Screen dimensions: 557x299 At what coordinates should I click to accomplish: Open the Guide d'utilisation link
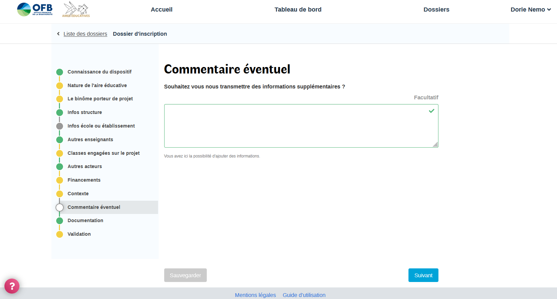point(304,295)
